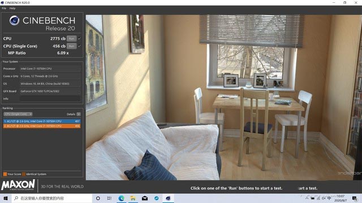
Task: Open the File menu
Action: (4, 8)
